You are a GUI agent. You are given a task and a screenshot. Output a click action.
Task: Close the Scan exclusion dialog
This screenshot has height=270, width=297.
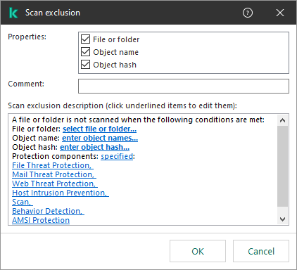[x=280, y=13]
